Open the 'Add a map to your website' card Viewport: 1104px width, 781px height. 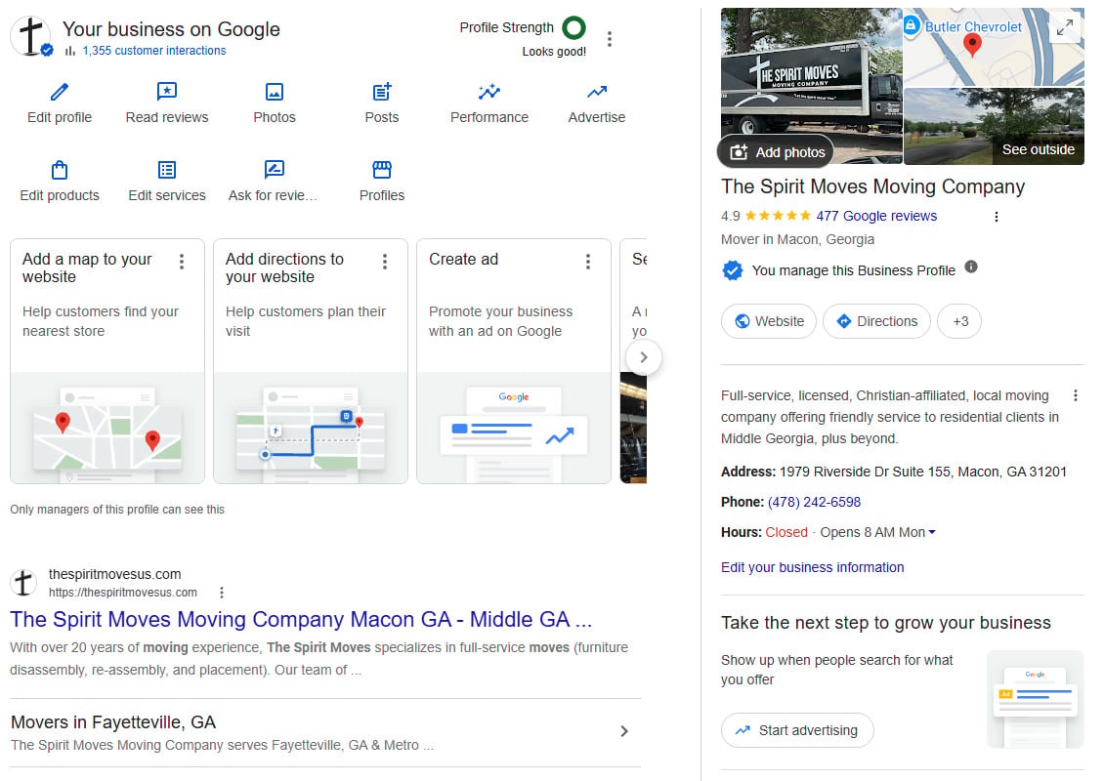click(x=107, y=361)
